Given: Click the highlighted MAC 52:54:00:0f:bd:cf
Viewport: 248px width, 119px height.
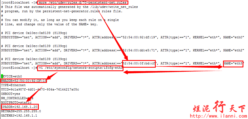Looking at the screenshot, I should (x=139, y=64).
